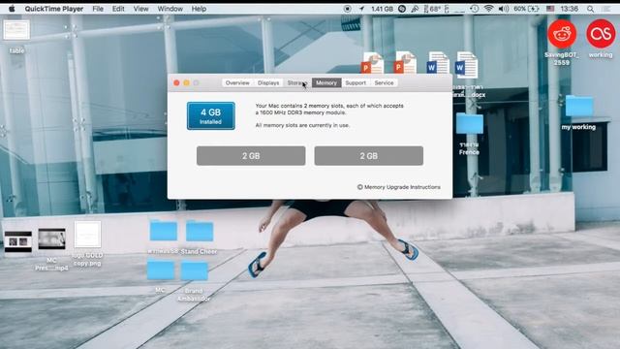Open the Wi-Fi status menu
The image size is (620, 349).
click(489, 9)
